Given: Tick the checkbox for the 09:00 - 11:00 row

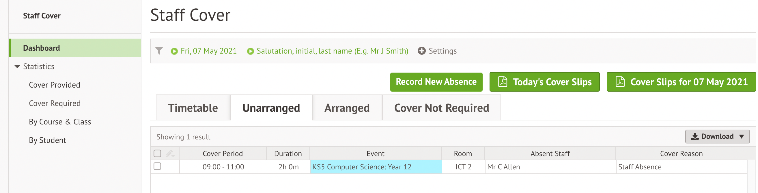Looking at the screenshot, I should point(157,166).
